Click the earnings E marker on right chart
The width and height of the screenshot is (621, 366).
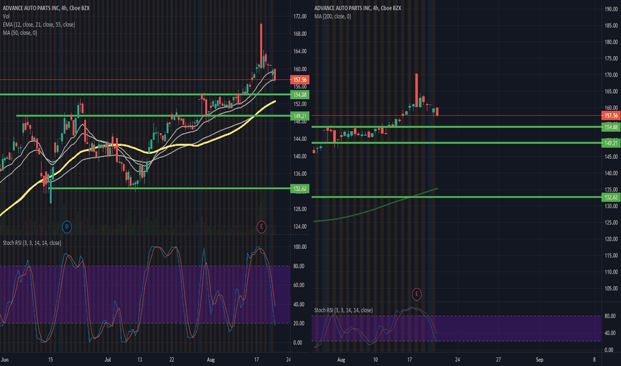coord(416,294)
